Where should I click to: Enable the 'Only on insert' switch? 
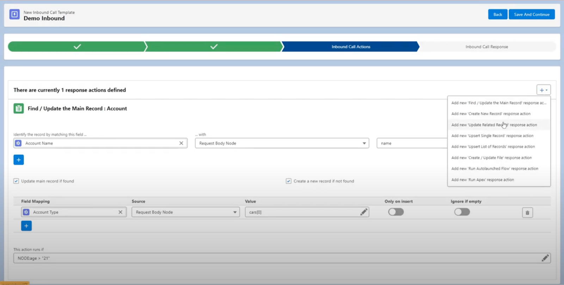pyautogui.click(x=396, y=212)
